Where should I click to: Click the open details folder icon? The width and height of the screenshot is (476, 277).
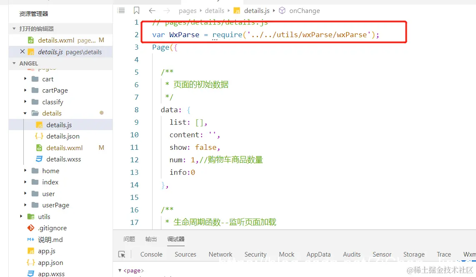coord(35,113)
